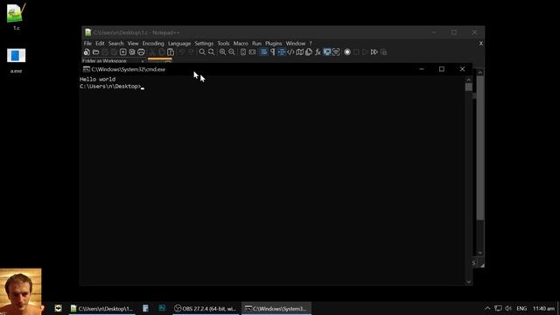Viewport: 560px width, 315px height.
Task: Click the New file icon in Notepad++ toolbar
Action: tap(87, 52)
